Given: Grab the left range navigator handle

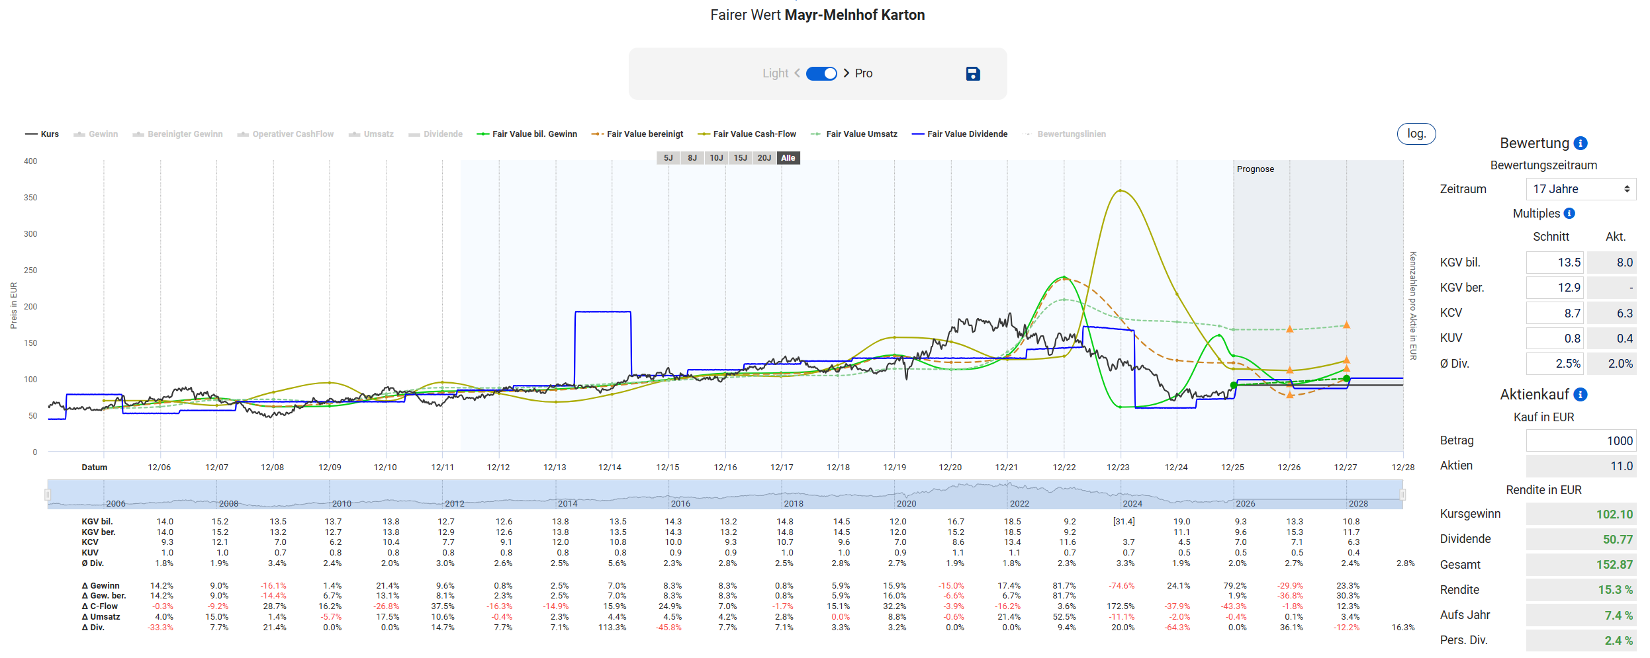Looking at the screenshot, I should click(x=48, y=494).
